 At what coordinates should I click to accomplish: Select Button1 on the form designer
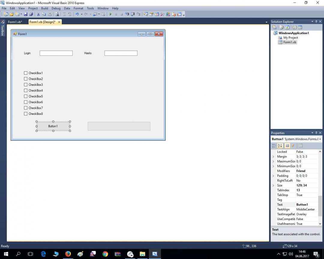click(53, 126)
